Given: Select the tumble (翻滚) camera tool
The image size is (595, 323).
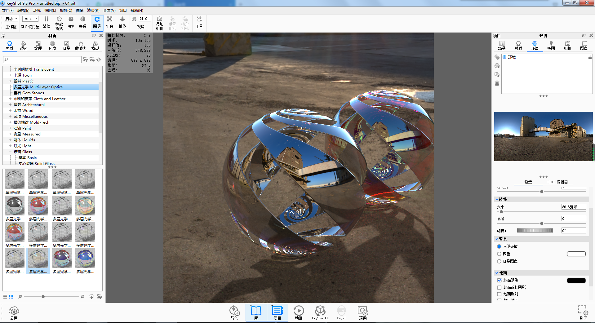Looking at the screenshot, I should click(x=97, y=23).
